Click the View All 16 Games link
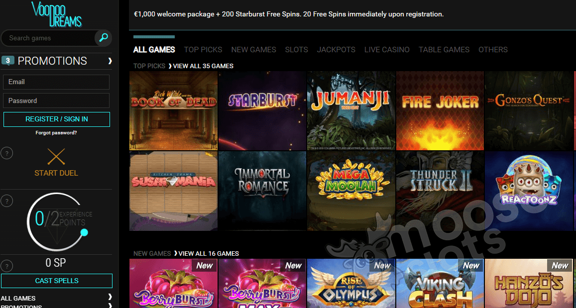Screen dimensions: 576x308 tap(208, 253)
